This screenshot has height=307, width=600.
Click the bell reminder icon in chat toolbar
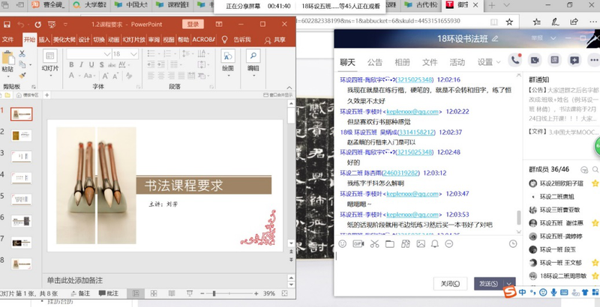pos(435,243)
